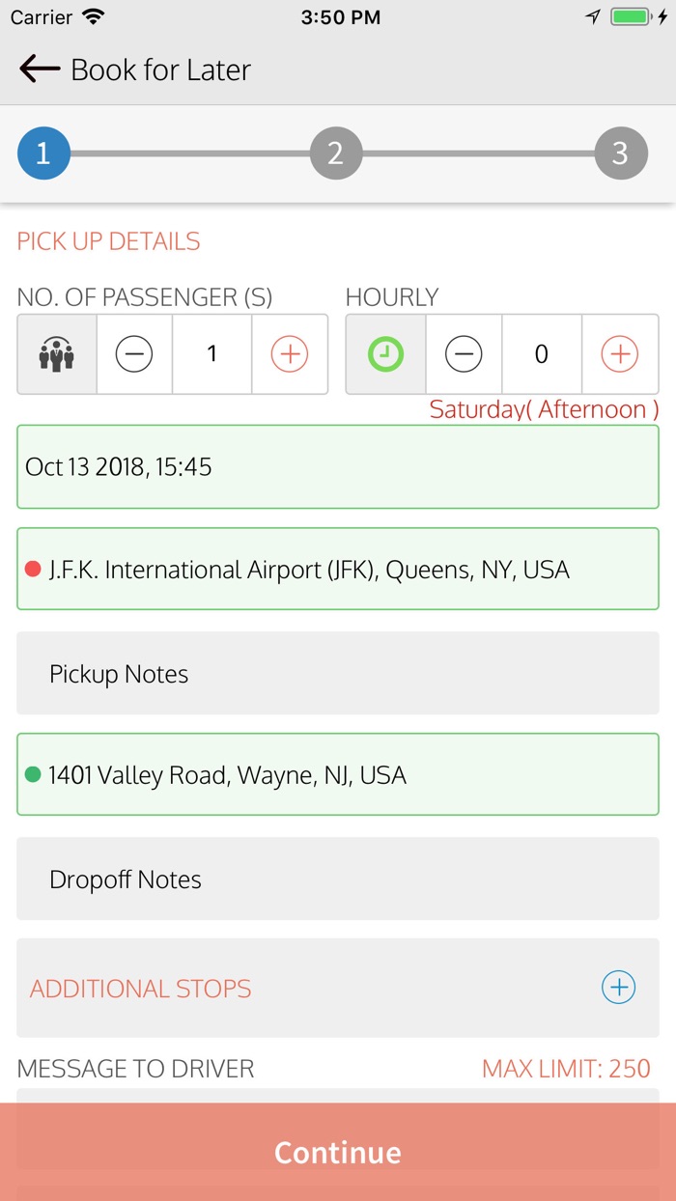Click the passengers group icon
This screenshot has height=1201, width=676.
tap(57, 354)
